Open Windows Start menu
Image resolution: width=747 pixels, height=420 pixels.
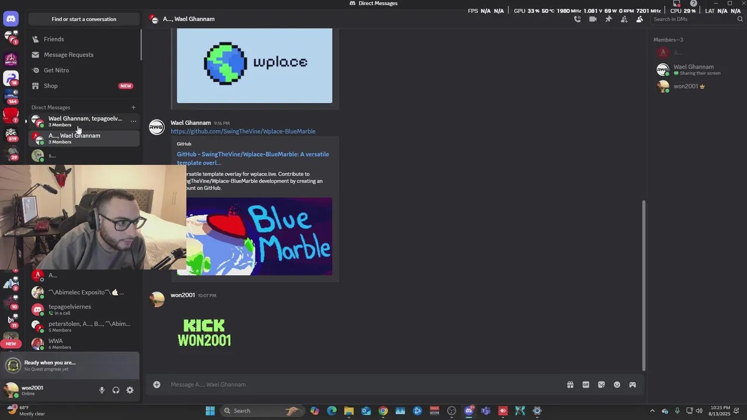click(x=210, y=411)
